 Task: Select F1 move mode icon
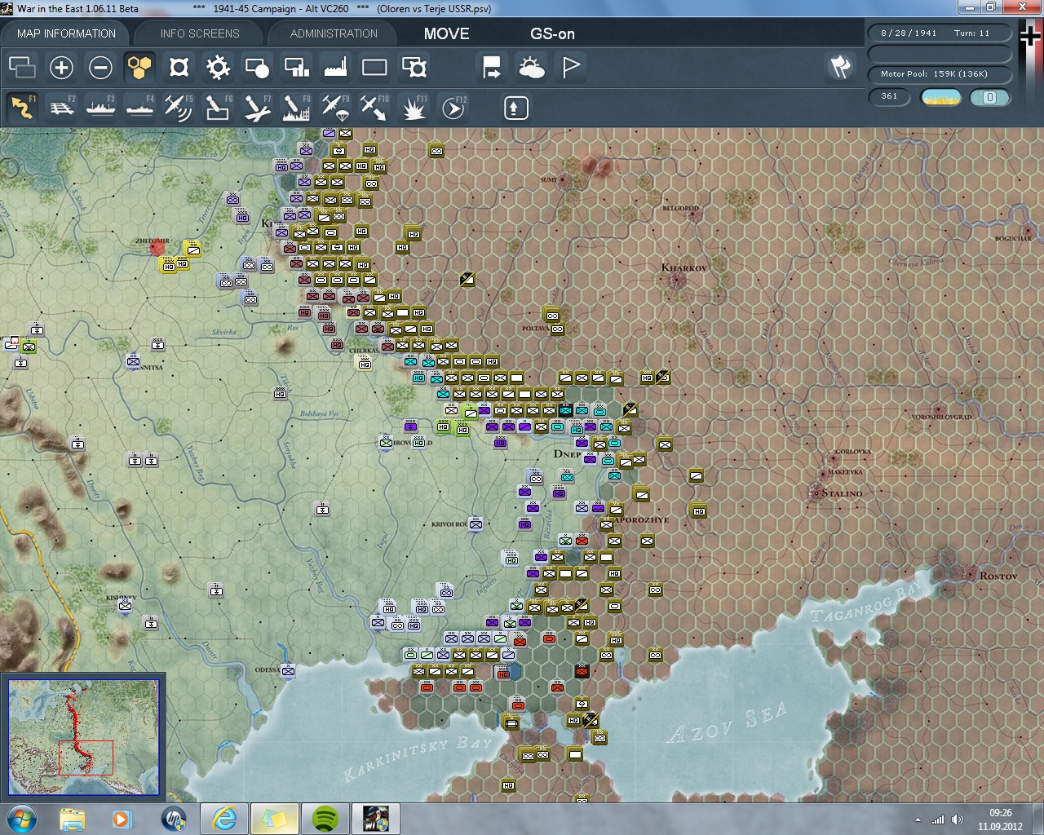22,108
